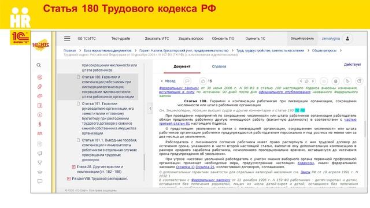Click the search magnifier between the match arrows
Image resolution: width=370 pixels, height=208 pixels.
pos(307,81)
